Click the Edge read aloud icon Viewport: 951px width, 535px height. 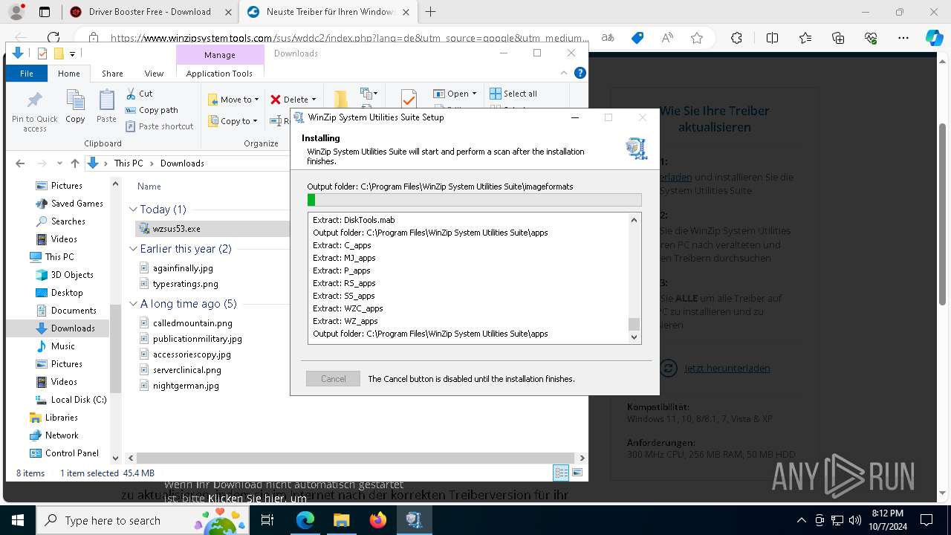[667, 38]
